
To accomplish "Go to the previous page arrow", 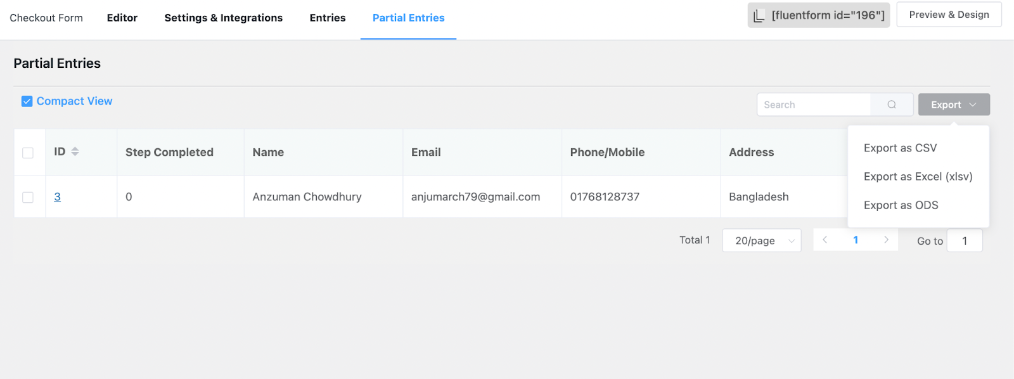I will coord(825,240).
